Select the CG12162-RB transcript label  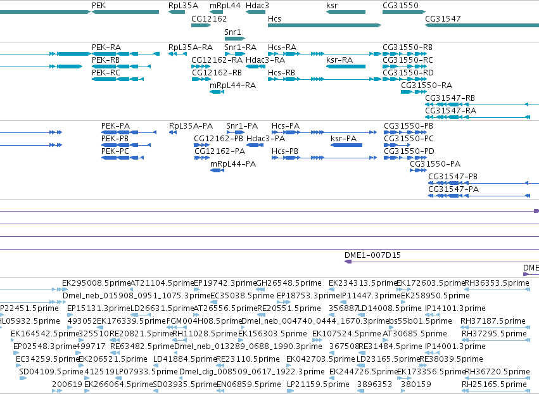coord(217,73)
